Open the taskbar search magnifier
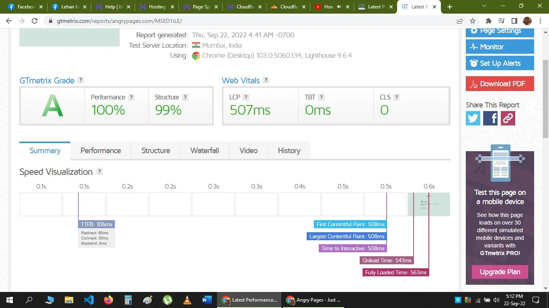549x308 pixels. [x=29, y=300]
